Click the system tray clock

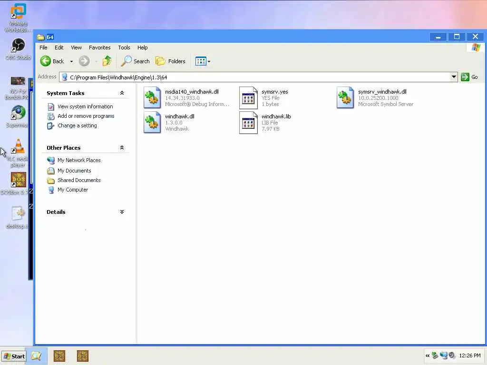tap(469, 355)
